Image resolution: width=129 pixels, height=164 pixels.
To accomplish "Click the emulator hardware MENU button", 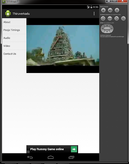I will [x=110, y=19].
